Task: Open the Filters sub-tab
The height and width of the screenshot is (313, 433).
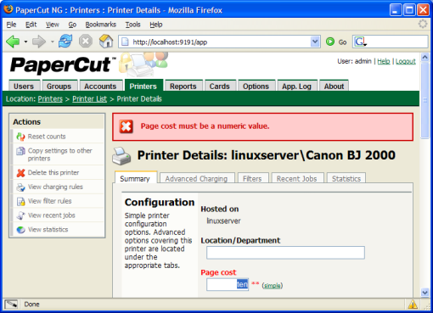Action: coord(252,179)
